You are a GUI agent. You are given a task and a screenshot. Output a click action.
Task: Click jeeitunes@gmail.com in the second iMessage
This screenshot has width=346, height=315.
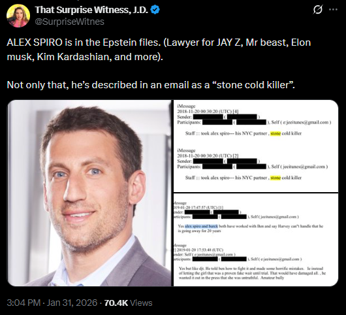(304, 167)
